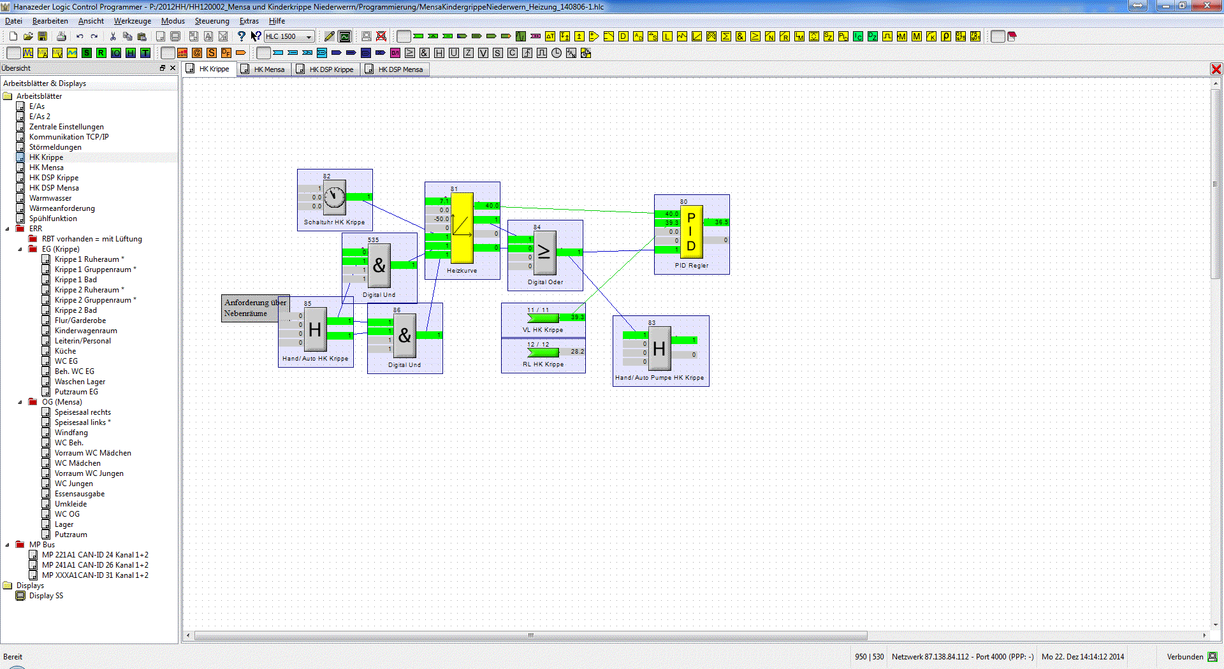The height and width of the screenshot is (669, 1224).
Task: Choose the yellow Sigma sum block tool
Action: [725, 36]
